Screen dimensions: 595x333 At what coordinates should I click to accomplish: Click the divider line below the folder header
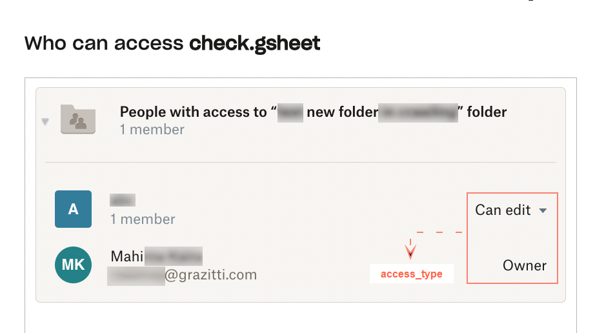click(x=300, y=162)
